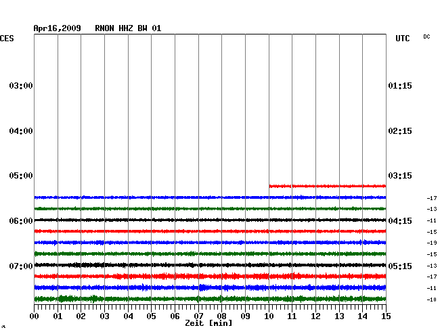Click the short red trace starting at minute 10
The height and width of the screenshot is (334, 440).
point(328,186)
